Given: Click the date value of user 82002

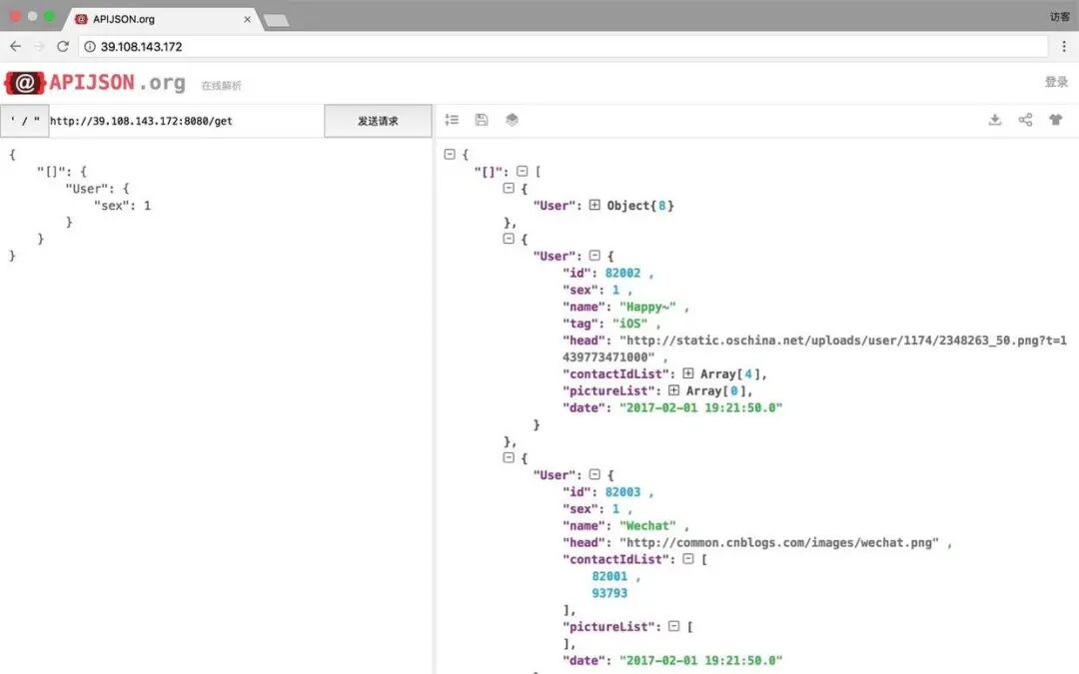Looking at the screenshot, I should pyautogui.click(x=700, y=407).
